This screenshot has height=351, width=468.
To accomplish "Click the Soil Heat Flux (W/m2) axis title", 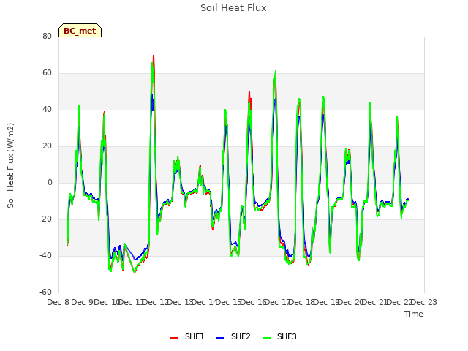I will click(10, 165).
